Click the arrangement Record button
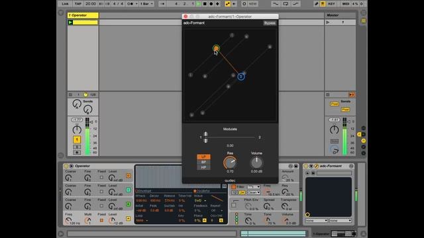The image size is (424, 238). point(211,4)
